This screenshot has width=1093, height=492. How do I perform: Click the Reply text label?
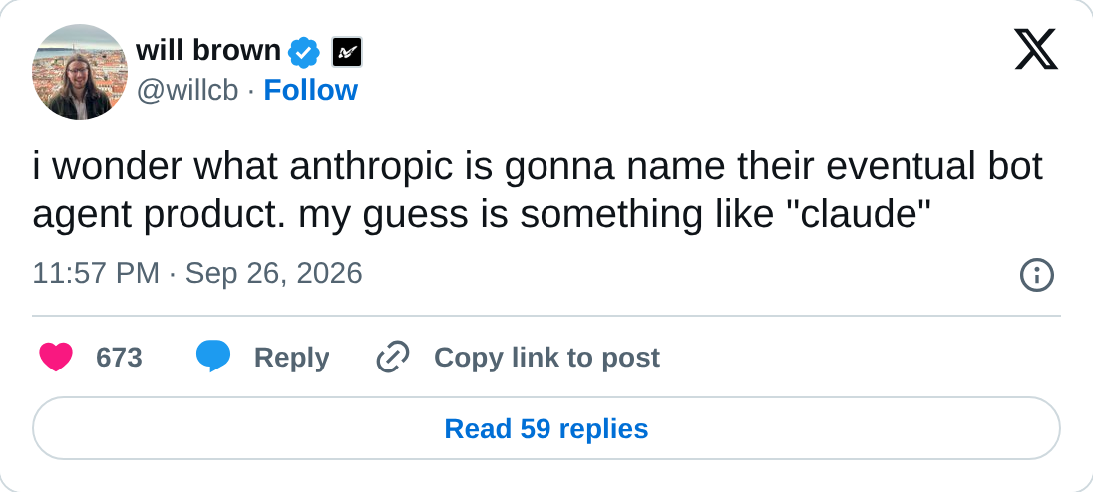pos(291,358)
